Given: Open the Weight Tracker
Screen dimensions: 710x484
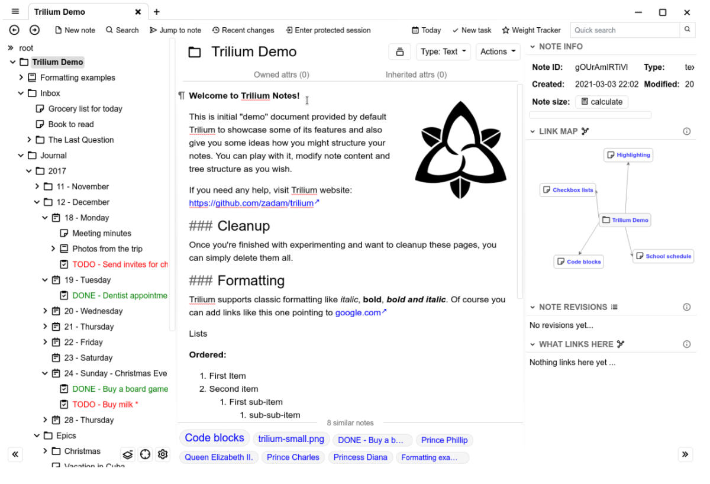Looking at the screenshot, I should click(x=531, y=30).
